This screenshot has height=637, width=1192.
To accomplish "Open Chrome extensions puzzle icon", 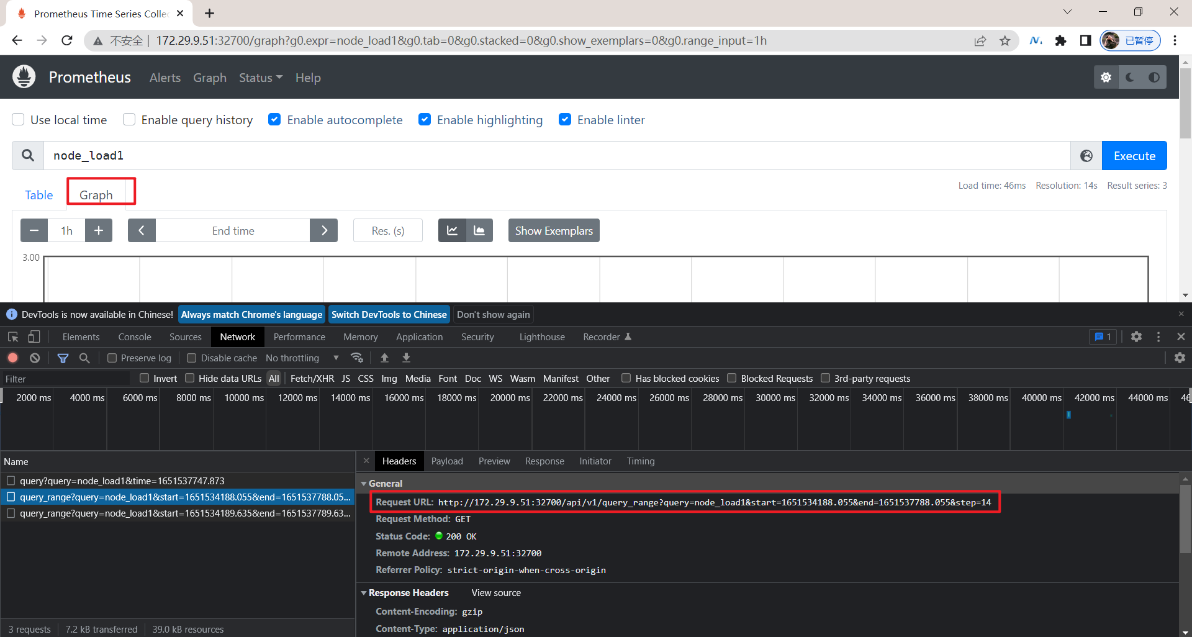I will [1060, 41].
